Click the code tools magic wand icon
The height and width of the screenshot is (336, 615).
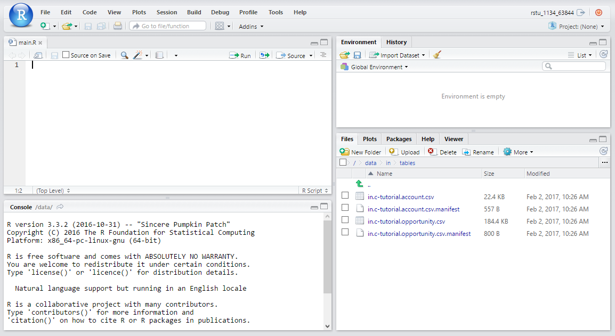tap(137, 55)
